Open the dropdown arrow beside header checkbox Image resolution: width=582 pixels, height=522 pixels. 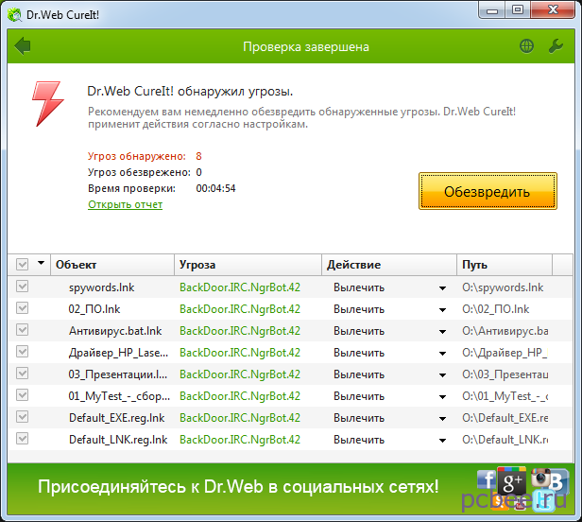[x=41, y=265]
